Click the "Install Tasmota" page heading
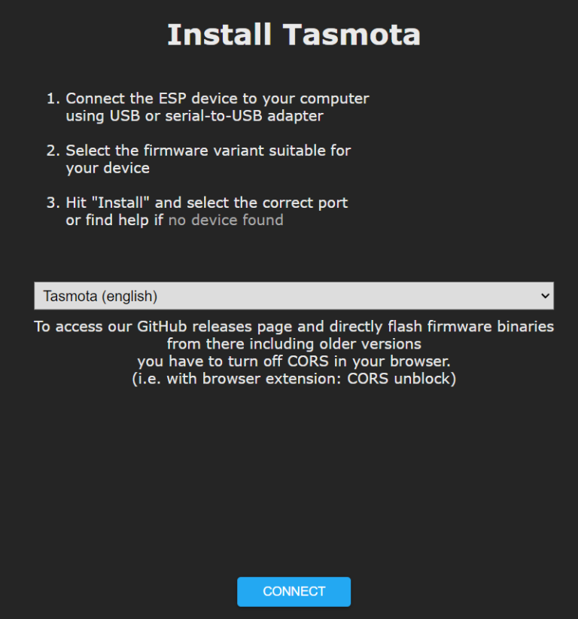 click(294, 34)
